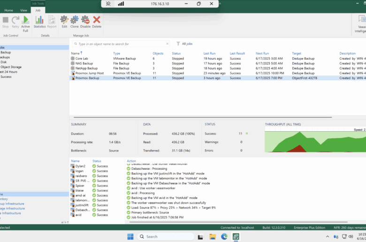The height and width of the screenshot is (242, 366).
Task: Select the Spicer VM entry
Action: [80, 186]
